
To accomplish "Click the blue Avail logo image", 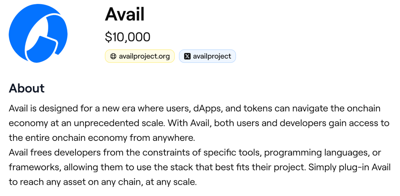I will [38, 34].
